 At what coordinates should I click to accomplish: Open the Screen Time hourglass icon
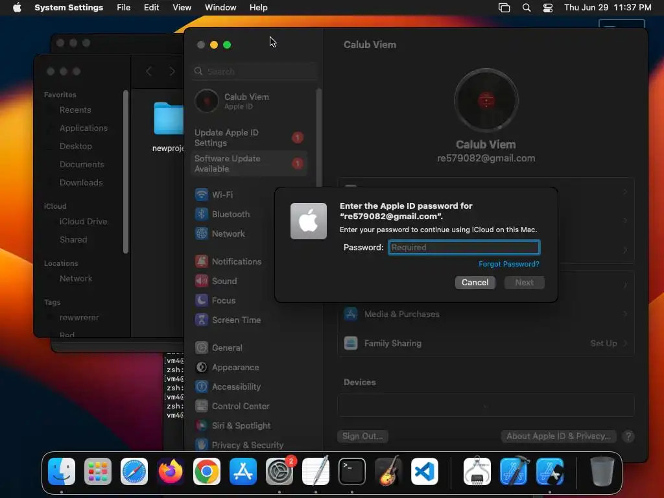pos(202,320)
